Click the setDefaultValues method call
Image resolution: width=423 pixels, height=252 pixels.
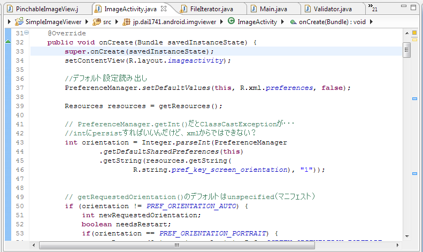tap(176, 88)
